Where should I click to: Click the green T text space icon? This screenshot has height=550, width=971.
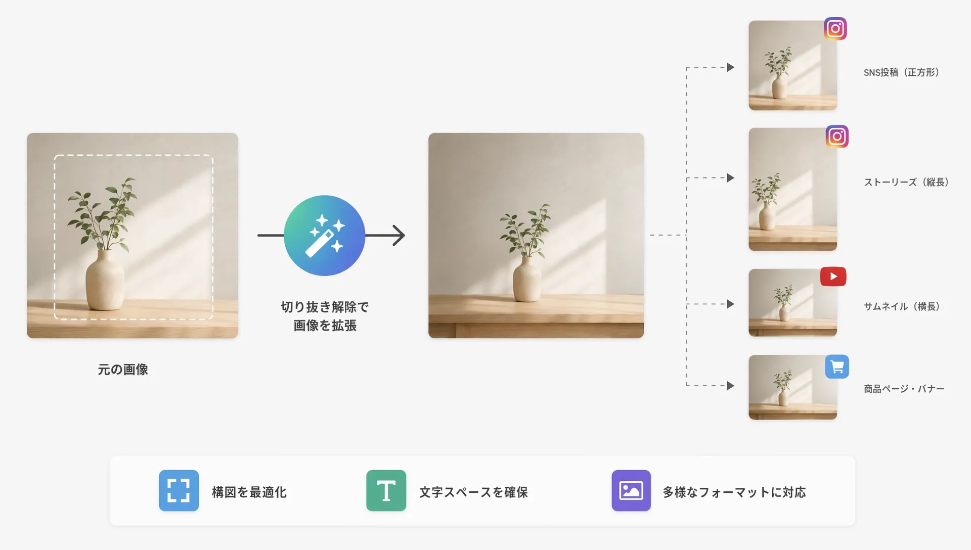tap(386, 490)
